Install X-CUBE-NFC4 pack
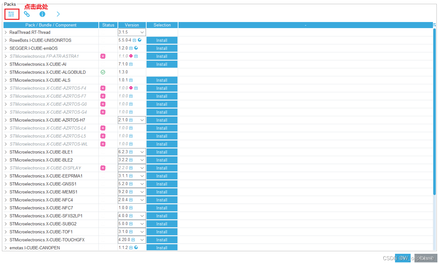This screenshot has height=264, width=439. [x=162, y=200]
